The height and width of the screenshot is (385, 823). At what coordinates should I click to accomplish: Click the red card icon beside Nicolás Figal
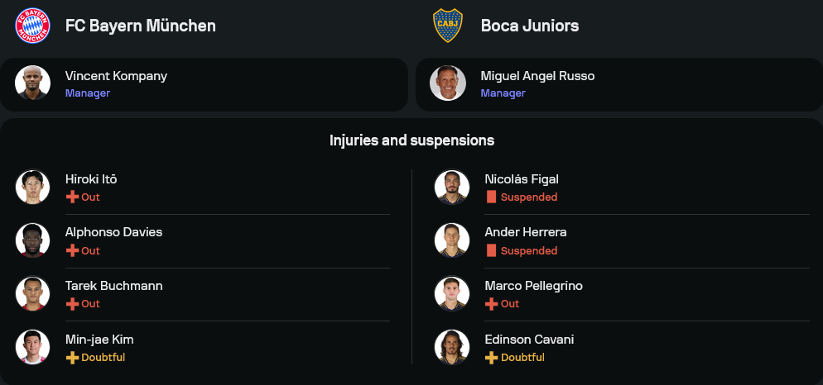coord(491,197)
